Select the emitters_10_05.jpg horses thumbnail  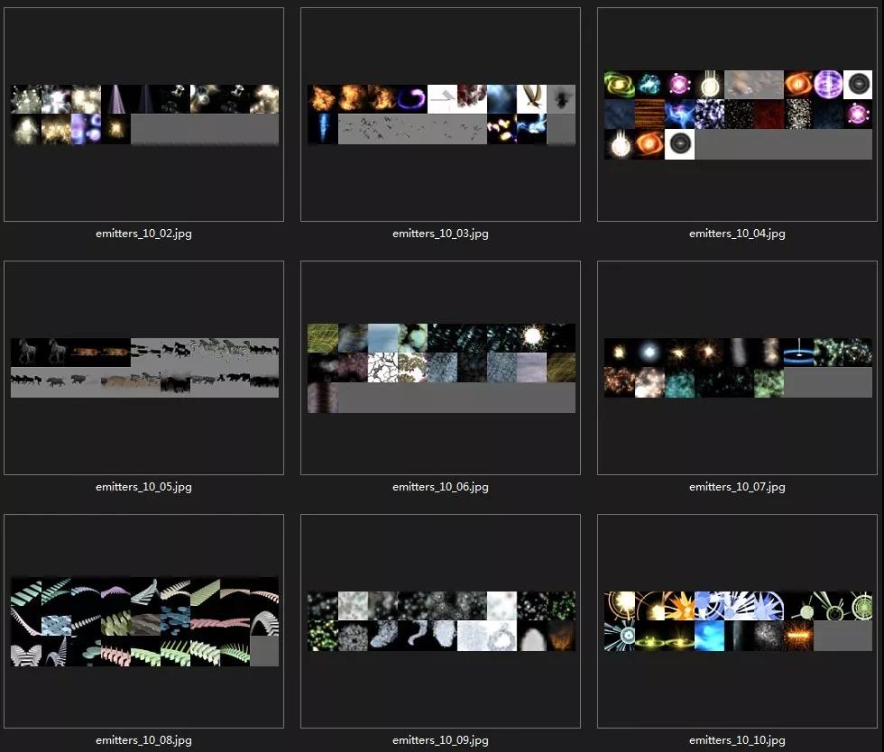143,368
